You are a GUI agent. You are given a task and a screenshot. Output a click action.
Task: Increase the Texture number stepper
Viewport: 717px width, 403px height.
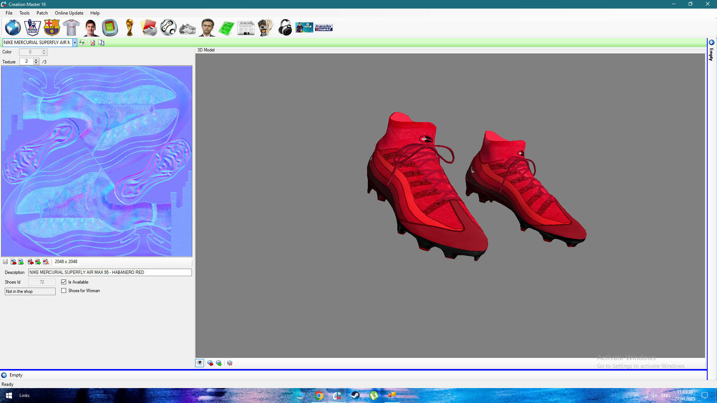(36, 60)
